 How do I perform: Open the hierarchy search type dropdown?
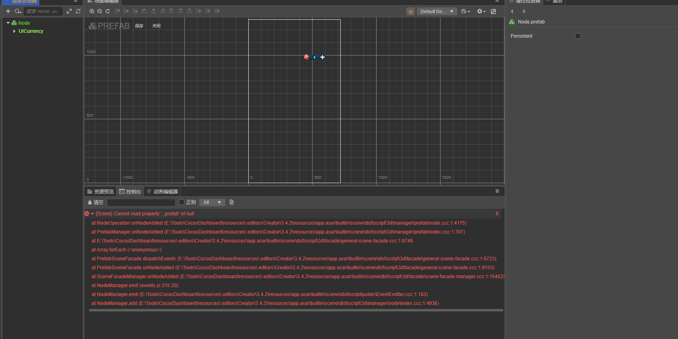tap(18, 11)
